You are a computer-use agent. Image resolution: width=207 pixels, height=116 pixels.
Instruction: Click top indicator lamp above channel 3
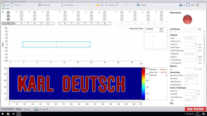[35, 13]
